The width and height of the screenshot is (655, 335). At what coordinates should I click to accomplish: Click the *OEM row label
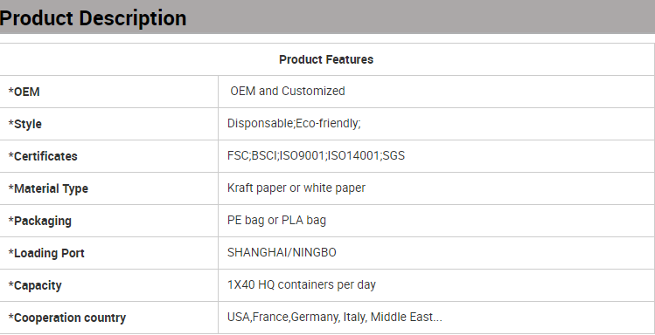click(x=24, y=92)
